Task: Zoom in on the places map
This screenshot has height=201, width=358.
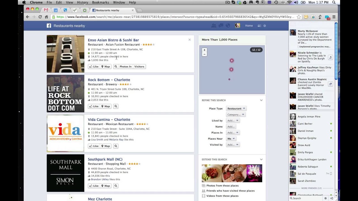Action: point(204,50)
